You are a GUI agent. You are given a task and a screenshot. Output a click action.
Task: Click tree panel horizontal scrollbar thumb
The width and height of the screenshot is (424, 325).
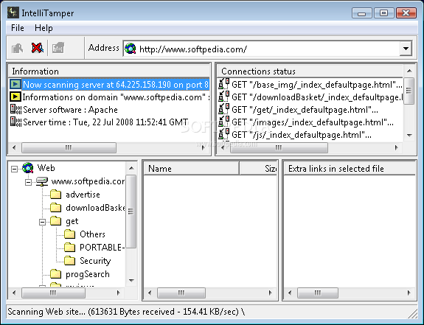[x=53, y=293]
